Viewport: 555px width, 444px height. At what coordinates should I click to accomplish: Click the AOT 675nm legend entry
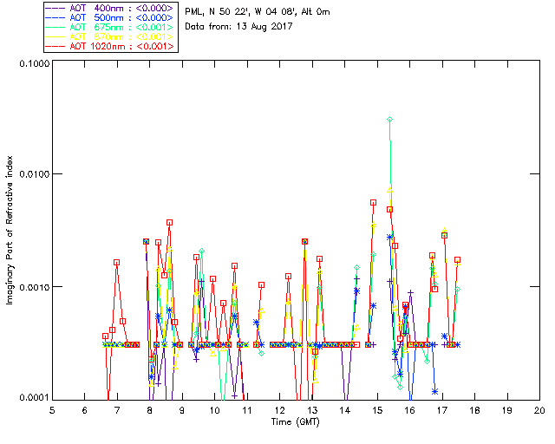coord(111,27)
